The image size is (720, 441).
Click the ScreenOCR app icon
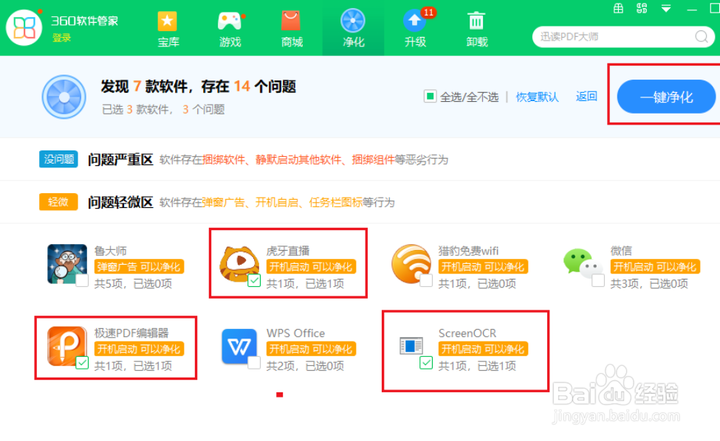[411, 345]
